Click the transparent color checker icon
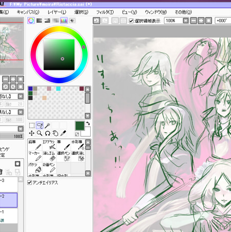The image size is (231, 232). pos(77,134)
